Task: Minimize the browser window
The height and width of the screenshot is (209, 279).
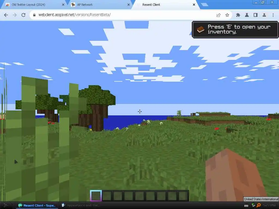Action: (x=256, y=2)
